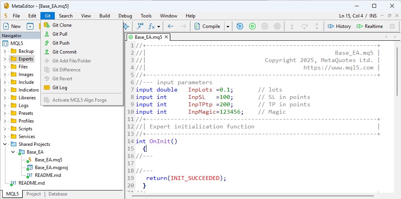Expand the Include folder

[5, 82]
